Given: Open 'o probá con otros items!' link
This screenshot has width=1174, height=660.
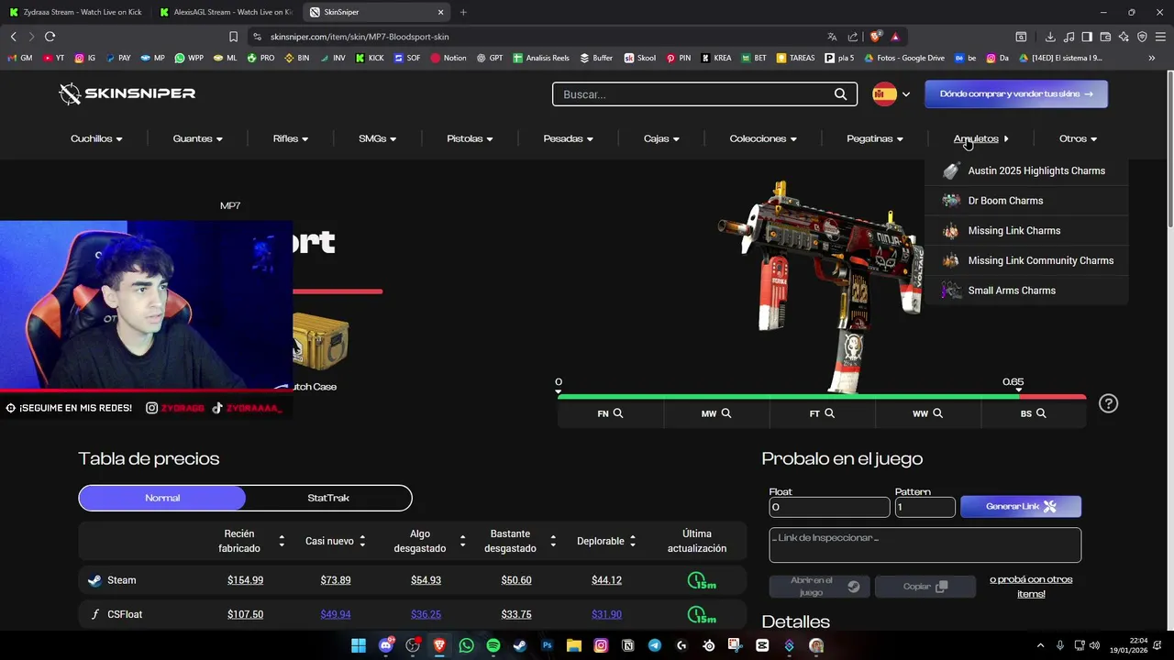Looking at the screenshot, I should point(1031,587).
